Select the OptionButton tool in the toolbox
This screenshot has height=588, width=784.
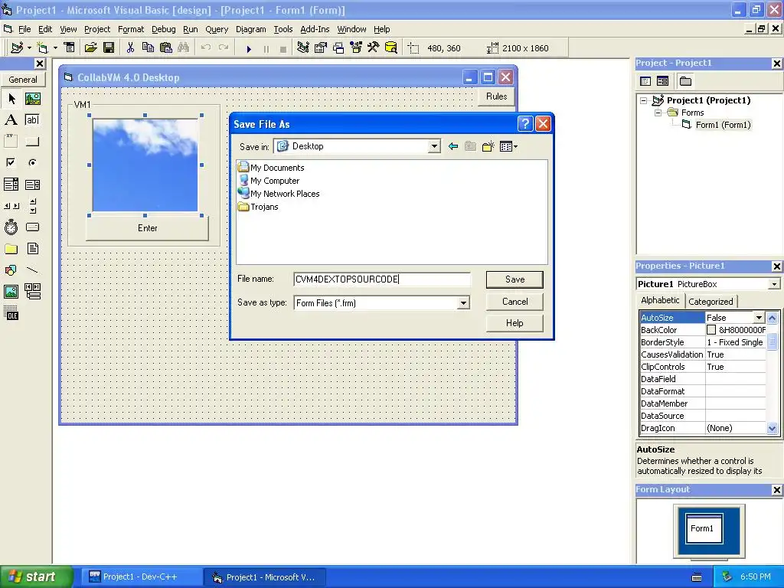coord(32,162)
